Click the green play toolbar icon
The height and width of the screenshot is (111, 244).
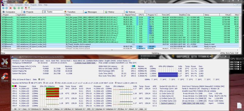point(22,8)
